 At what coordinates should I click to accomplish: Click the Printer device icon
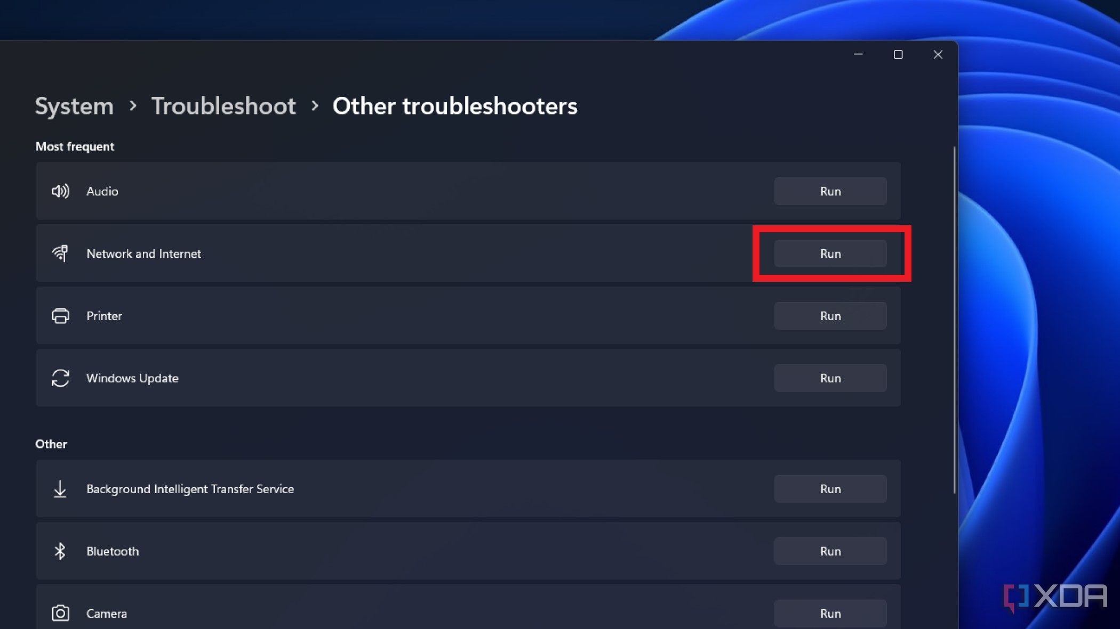[60, 316]
